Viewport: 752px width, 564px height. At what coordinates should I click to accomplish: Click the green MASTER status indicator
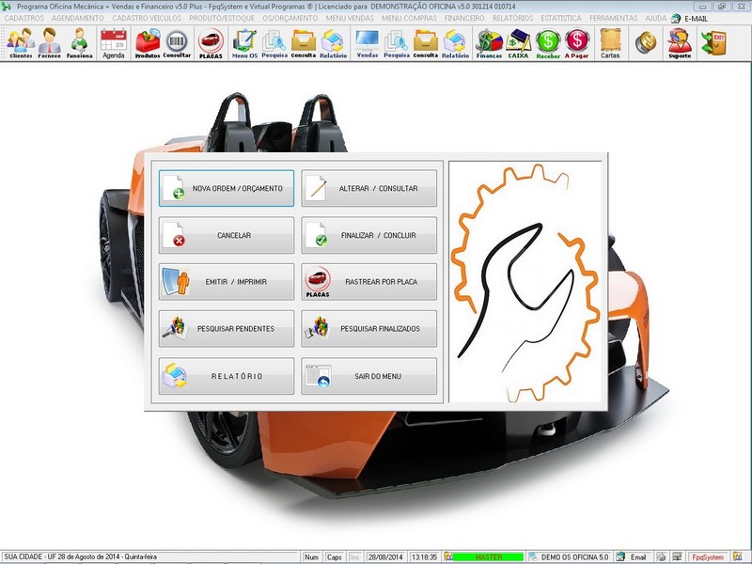pos(488,557)
